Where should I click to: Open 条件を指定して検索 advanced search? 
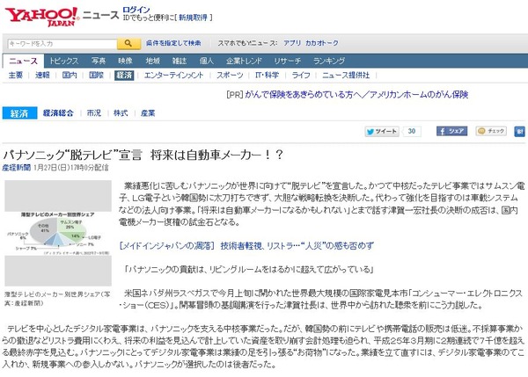coord(173,43)
